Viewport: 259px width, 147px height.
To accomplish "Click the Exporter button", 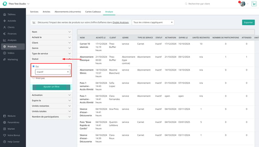I will (x=248, y=22).
